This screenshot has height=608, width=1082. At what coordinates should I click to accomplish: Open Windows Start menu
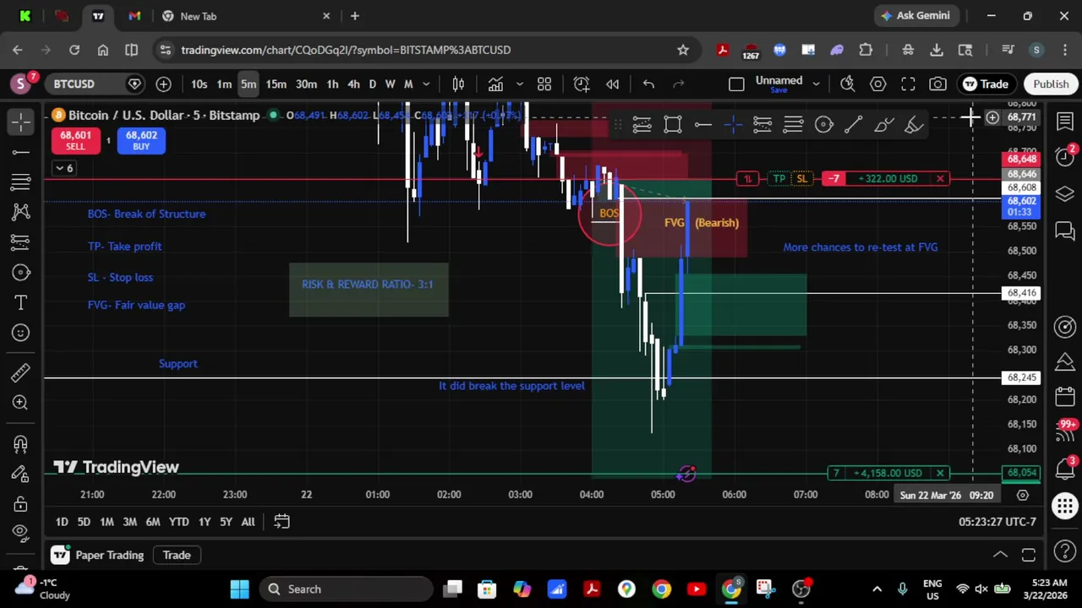(x=239, y=589)
